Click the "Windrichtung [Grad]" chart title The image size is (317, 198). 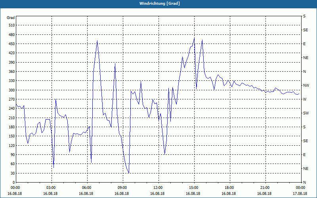(x=160, y=4)
